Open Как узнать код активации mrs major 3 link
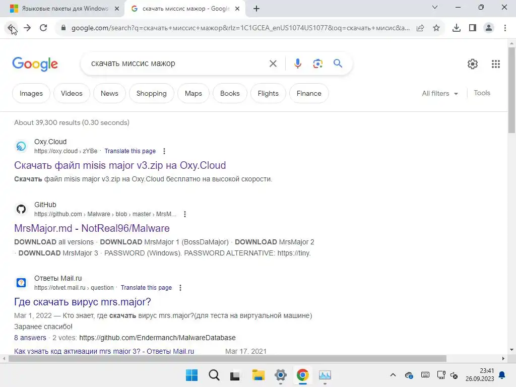 pos(104,351)
